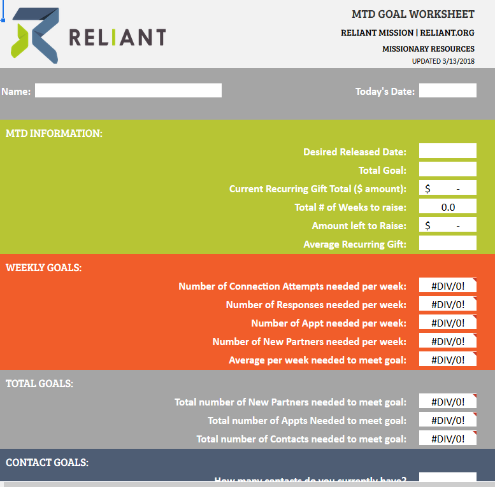Click the Total number of New Partners cell
The width and height of the screenshot is (495, 487).
(447, 402)
